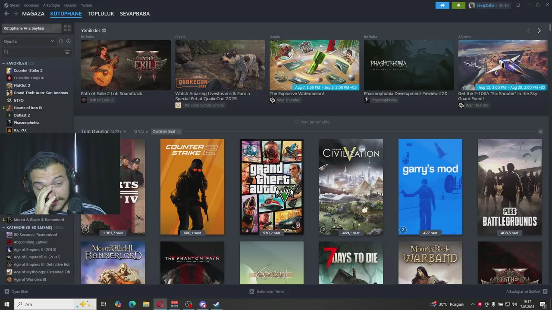Switch to the TOPLULUK tab

pyautogui.click(x=101, y=14)
